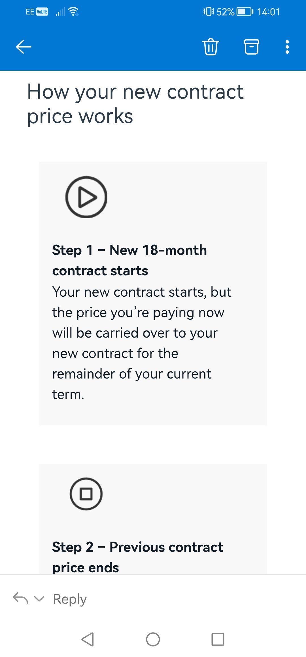Tap Android home circle button

(x=153, y=639)
